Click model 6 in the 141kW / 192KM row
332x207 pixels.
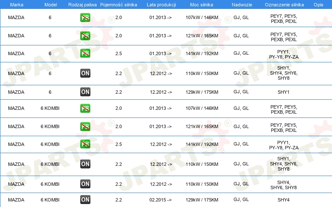[x=50, y=53]
